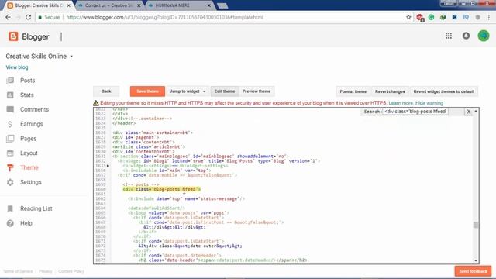Click the Reading List bookmark icon
Screen dimensions: 496x279
(10, 208)
